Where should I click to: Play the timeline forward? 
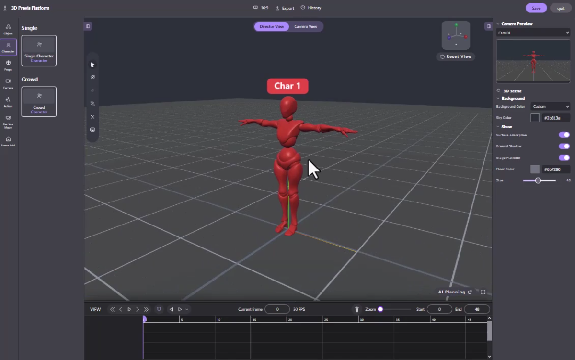coord(129,309)
